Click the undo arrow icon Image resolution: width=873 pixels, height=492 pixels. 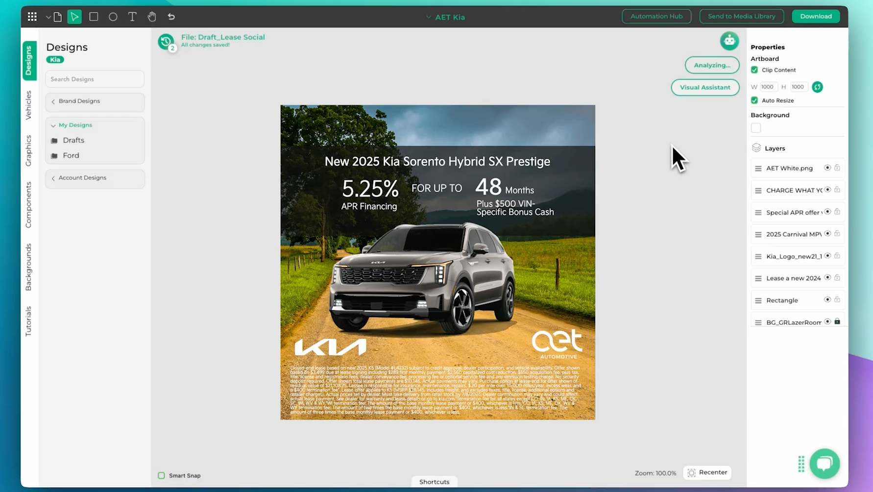pyautogui.click(x=171, y=17)
